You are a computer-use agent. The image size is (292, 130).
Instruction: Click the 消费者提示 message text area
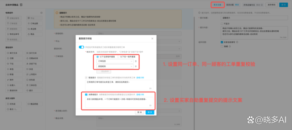[119, 102]
